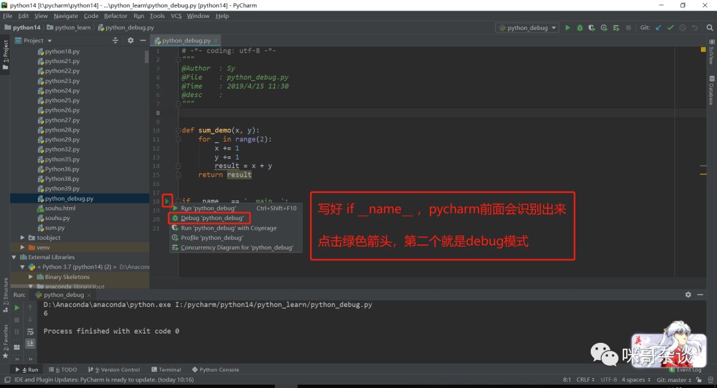This screenshot has width=717, height=388.
Task: Click the Git revert arrow icon
Action: click(694, 28)
